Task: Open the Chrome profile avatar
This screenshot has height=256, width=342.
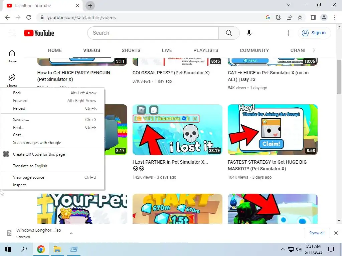Action: (x=324, y=17)
